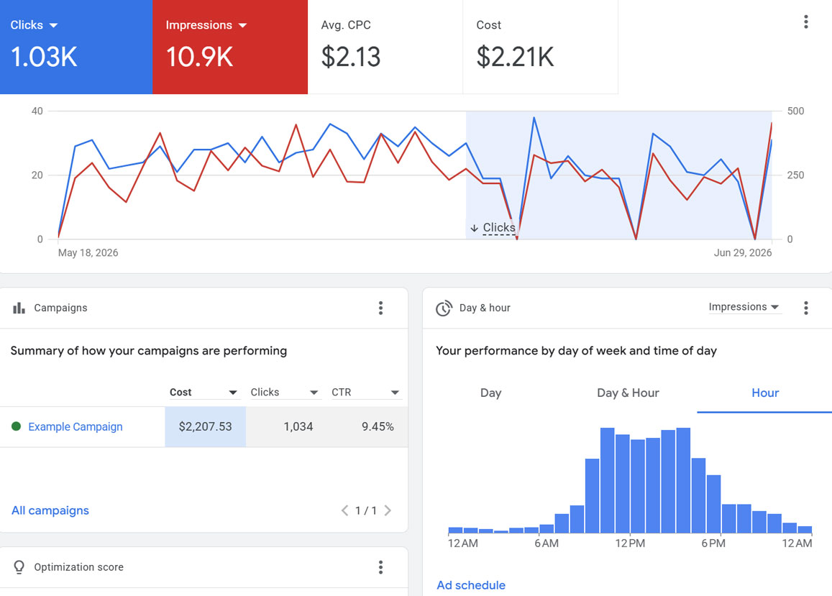Image resolution: width=832 pixels, height=596 pixels.
Task: Click the 6 AM hour axis label
Action: [x=547, y=544]
